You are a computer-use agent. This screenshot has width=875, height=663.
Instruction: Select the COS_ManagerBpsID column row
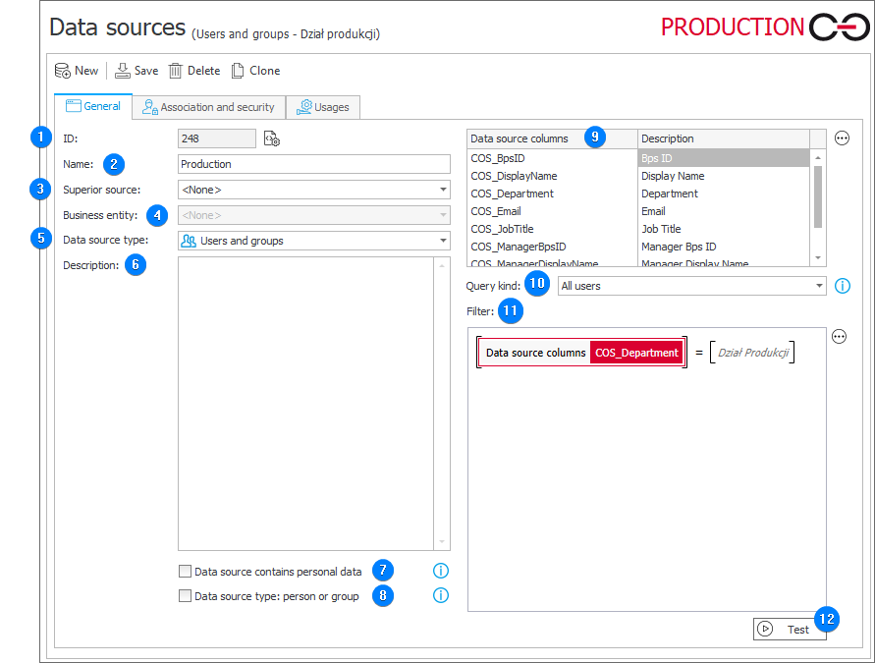click(553, 247)
